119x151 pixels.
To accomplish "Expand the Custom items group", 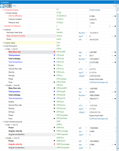I will pos(3,43).
